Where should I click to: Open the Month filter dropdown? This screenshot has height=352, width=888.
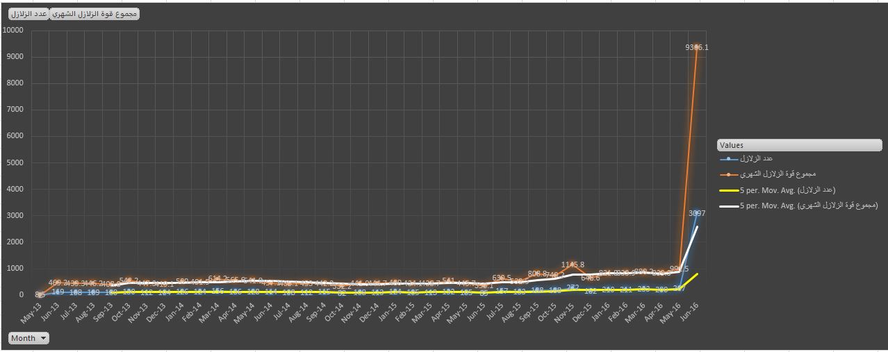click(29, 338)
